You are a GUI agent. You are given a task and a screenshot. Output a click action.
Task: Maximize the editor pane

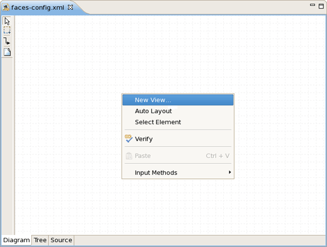point(321,6)
